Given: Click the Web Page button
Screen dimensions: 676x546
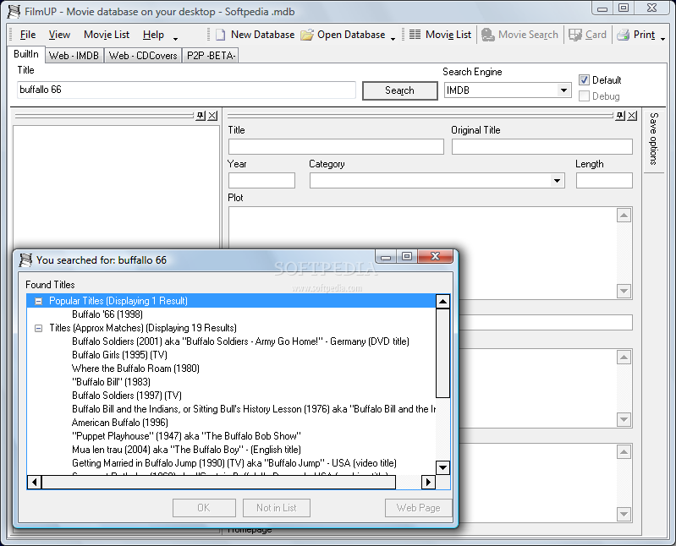Looking at the screenshot, I should pyautogui.click(x=418, y=508).
